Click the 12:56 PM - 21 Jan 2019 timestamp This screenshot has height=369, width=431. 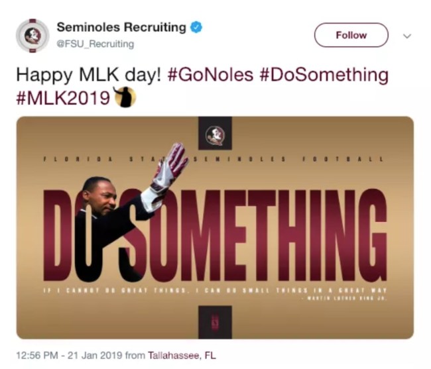tap(69, 355)
